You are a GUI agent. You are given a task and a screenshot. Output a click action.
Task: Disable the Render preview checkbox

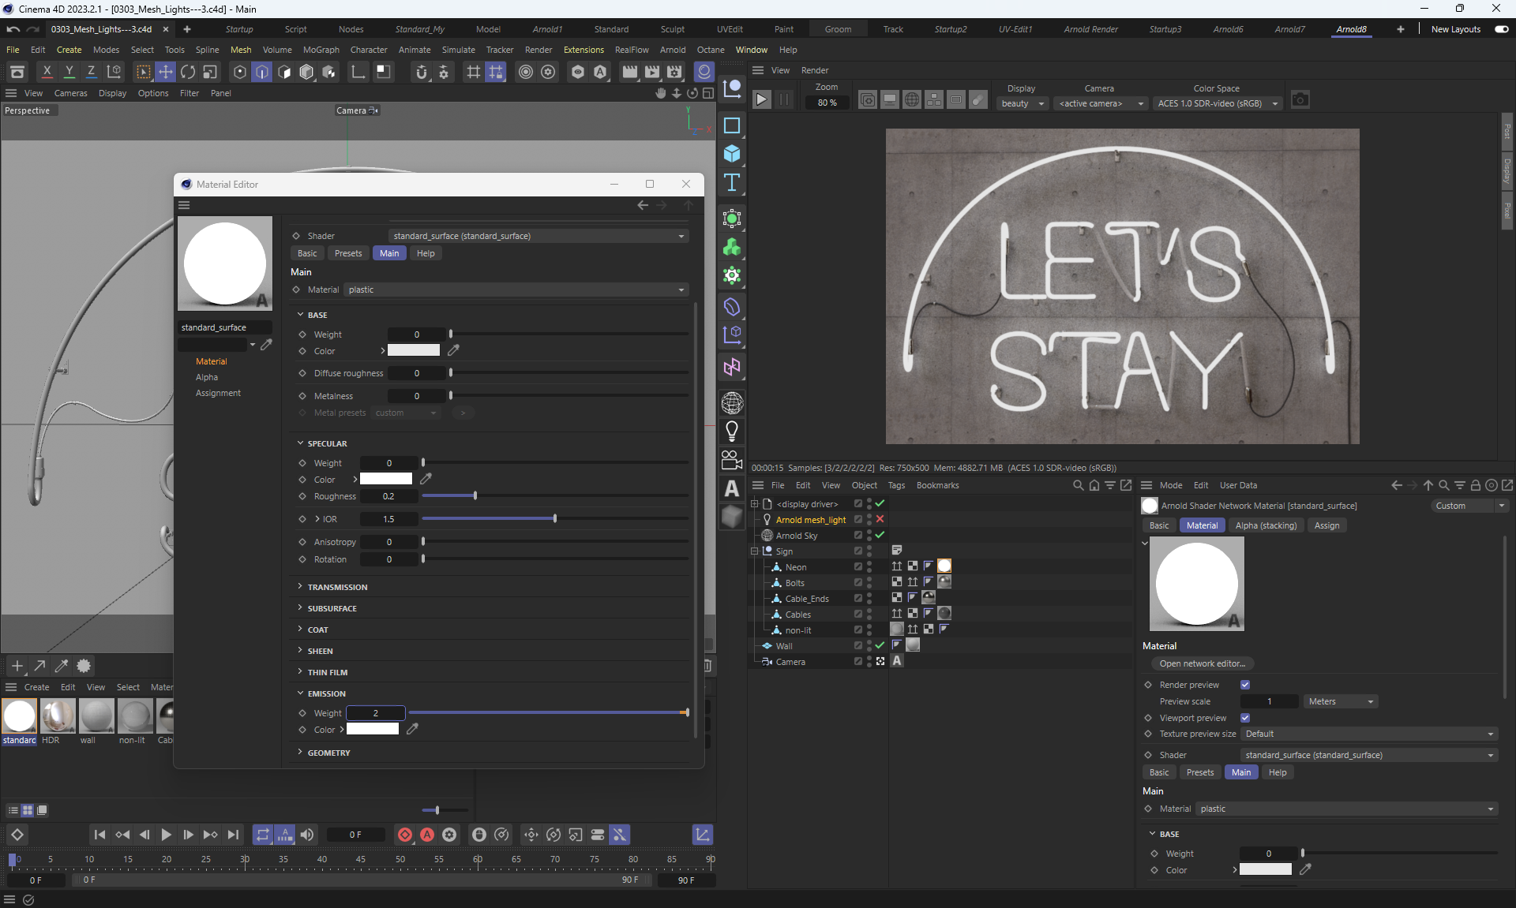[1245, 685]
